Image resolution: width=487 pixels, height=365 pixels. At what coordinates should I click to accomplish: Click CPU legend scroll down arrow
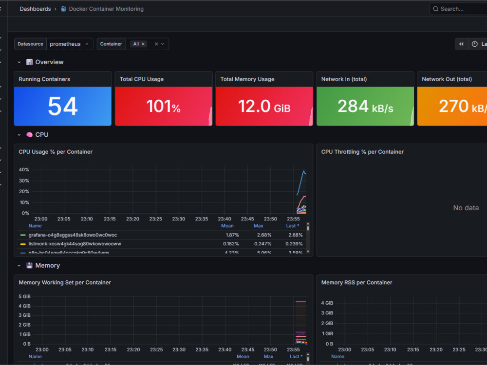[x=308, y=252]
